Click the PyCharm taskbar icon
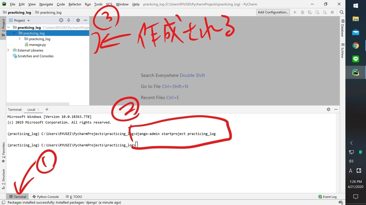This screenshot has height=205, width=366. pos(356,72)
